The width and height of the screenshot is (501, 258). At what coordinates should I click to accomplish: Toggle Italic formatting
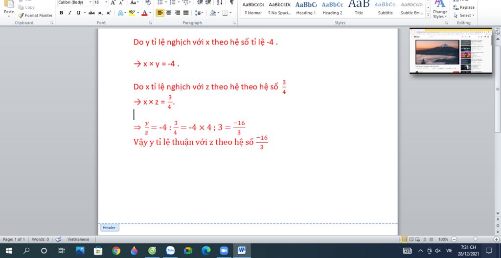[69, 13]
